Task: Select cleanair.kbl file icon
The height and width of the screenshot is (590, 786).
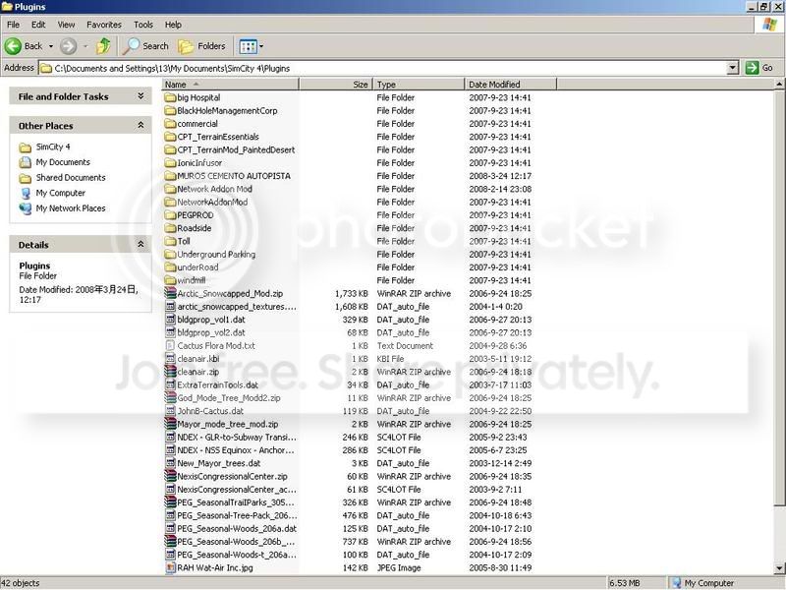Action: pyautogui.click(x=170, y=358)
